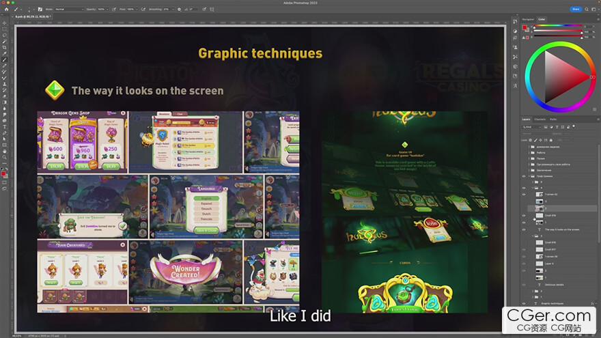Toggle visibility of 'Layer 4' layer

point(524,264)
